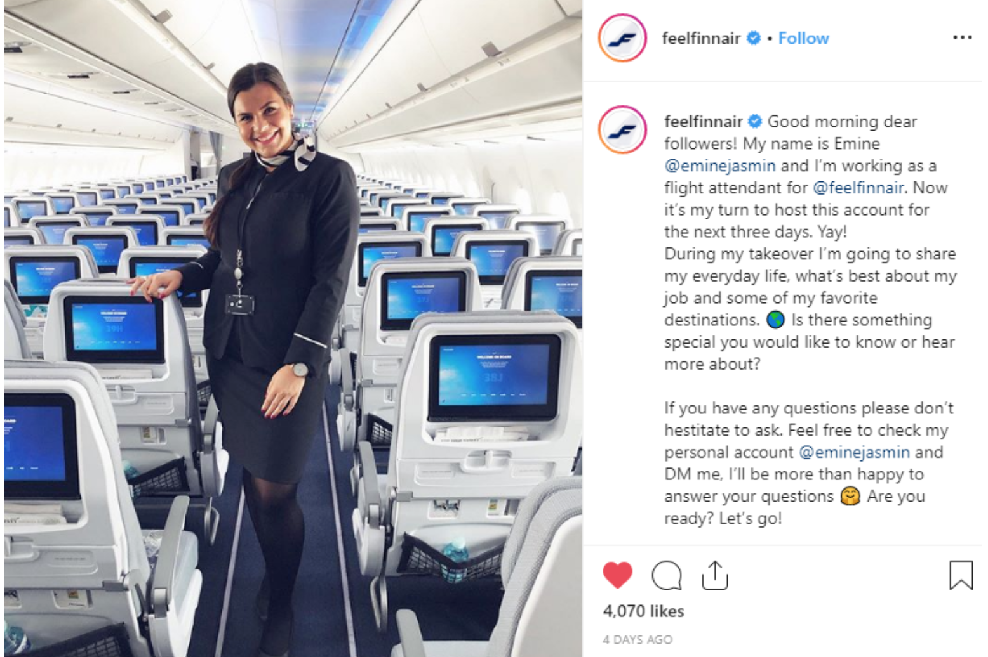Click the feelfinnair avatar beside the caption
This screenshot has height=657, width=988.
click(622, 130)
